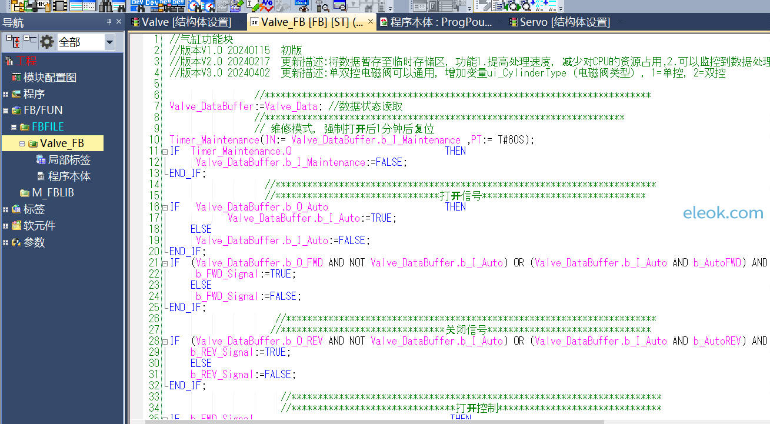Click line number 10 in the gutter

point(154,140)
